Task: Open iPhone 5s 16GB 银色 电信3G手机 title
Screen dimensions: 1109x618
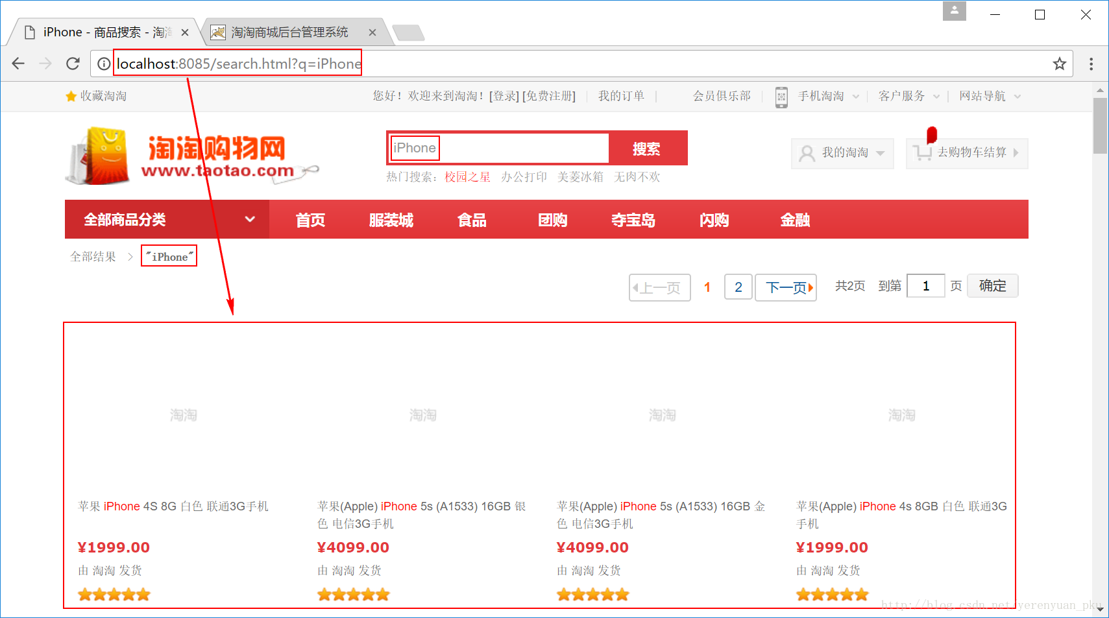Action: point(422,515)
